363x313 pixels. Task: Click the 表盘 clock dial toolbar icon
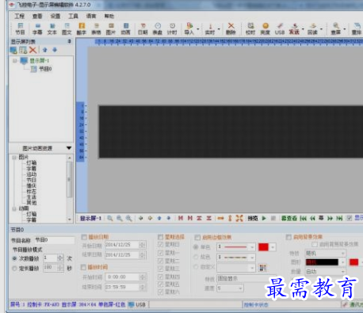tap(158, 29)
